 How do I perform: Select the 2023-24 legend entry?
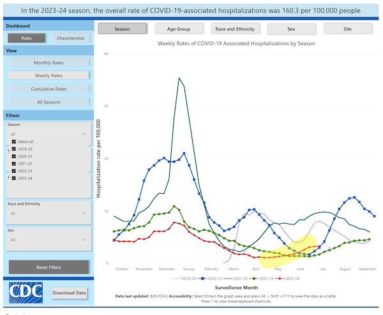click(287, 279)
